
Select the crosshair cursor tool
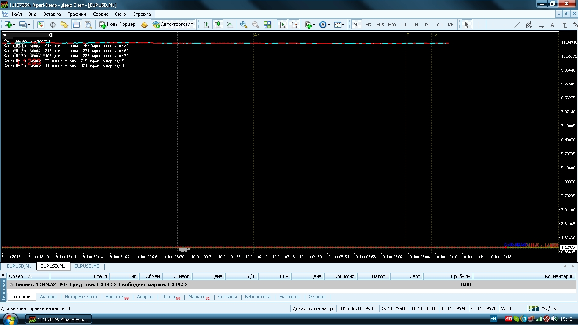pos(479,25)
